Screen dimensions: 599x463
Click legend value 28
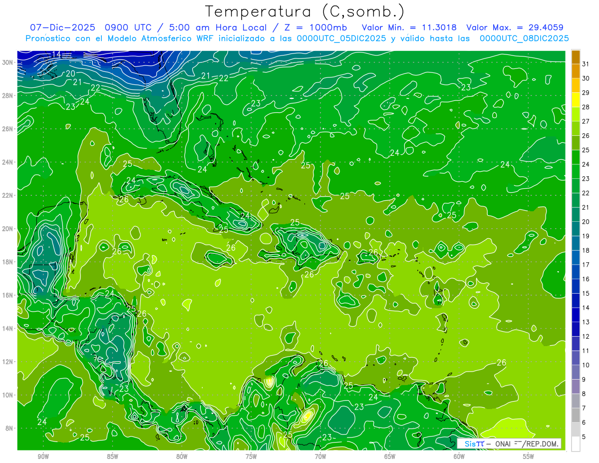tap(586, 107)
